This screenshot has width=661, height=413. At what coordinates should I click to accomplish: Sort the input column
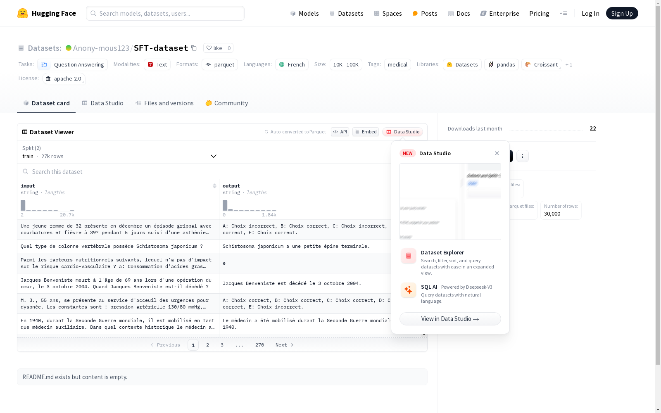[x=214, y=186]
